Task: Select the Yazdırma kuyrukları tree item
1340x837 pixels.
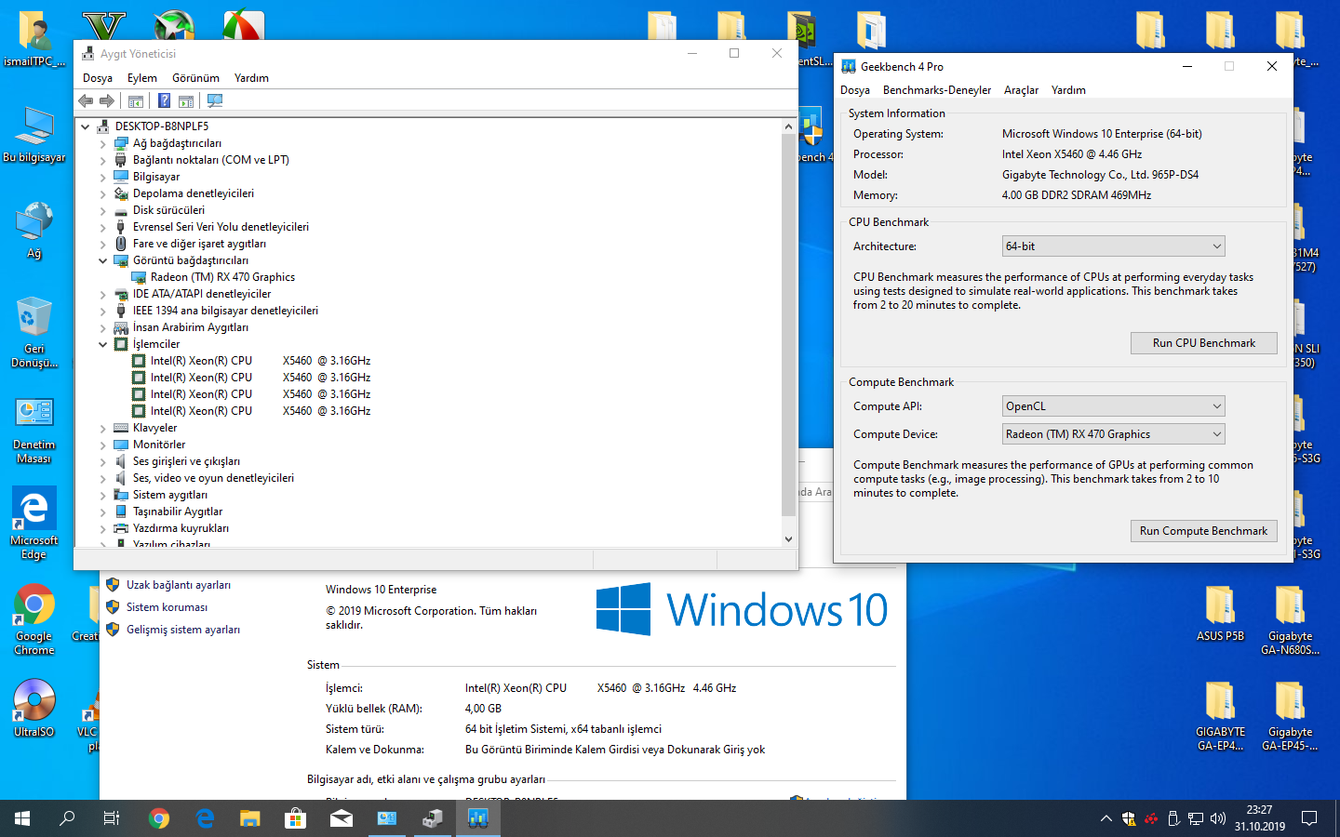Action: click(181, 528)
